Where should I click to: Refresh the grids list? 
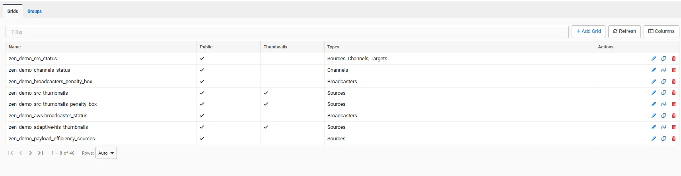tap(624, 31)
